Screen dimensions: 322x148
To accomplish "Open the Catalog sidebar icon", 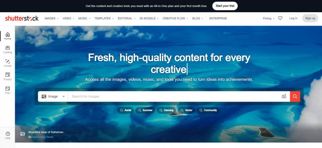I will tap(8, 48).
